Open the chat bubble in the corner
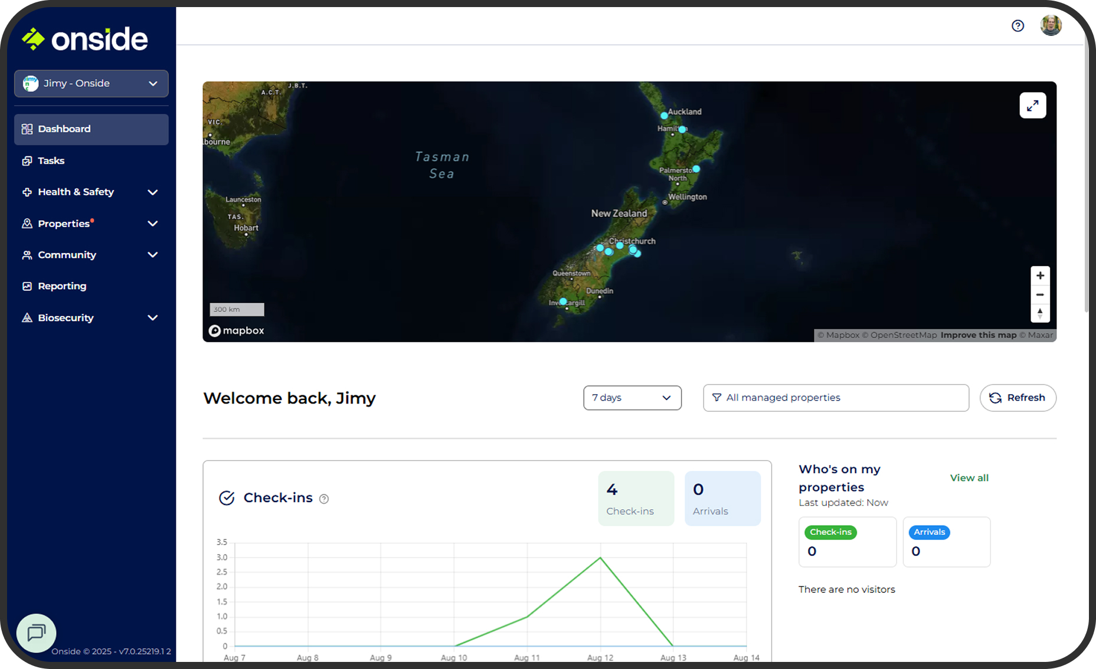1096x669 pixels. (36, 633)
